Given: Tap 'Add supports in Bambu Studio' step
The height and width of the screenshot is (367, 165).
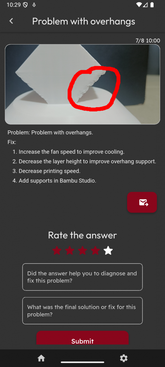Looking at the screenshot, I should point(58,181).
